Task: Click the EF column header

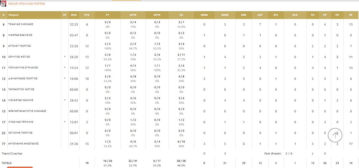Action: [351, 15]
